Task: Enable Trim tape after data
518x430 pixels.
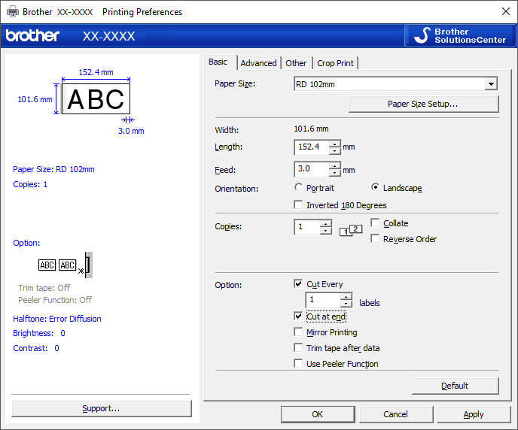Action: [x=298, y=347]
